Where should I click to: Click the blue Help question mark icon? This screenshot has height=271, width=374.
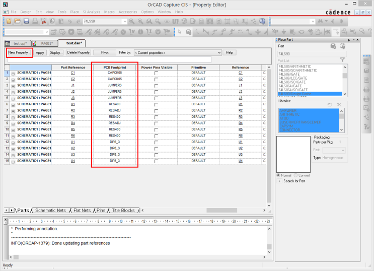[x=262, y=21]
